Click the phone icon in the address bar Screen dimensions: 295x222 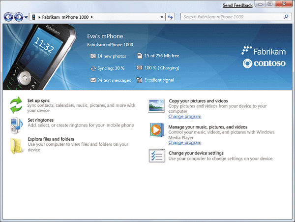pos(33,17)
